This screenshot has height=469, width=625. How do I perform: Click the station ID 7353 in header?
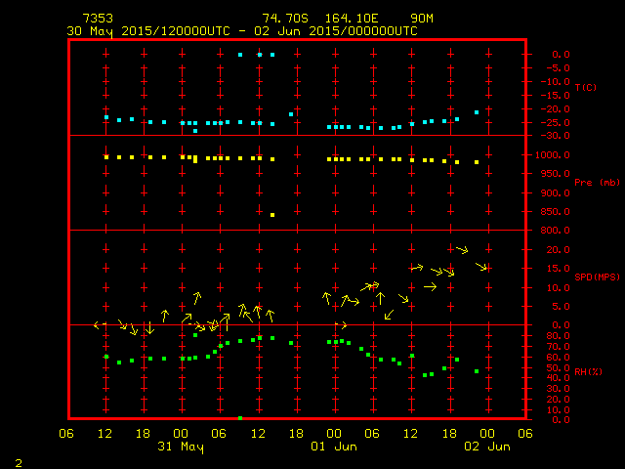pos(98,19)
